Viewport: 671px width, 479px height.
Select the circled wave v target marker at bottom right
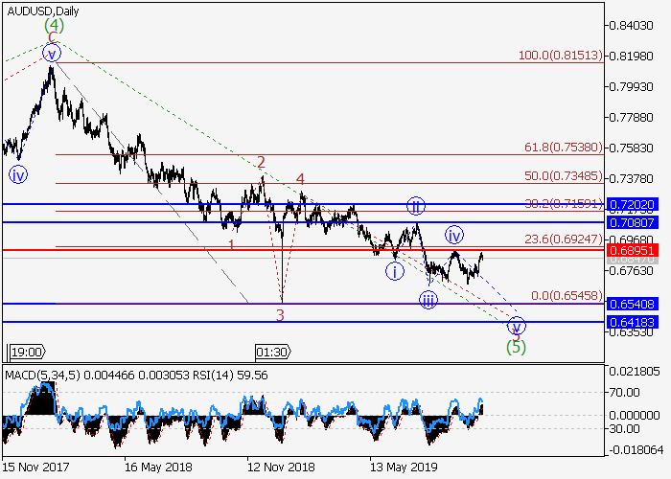[517, 326]
